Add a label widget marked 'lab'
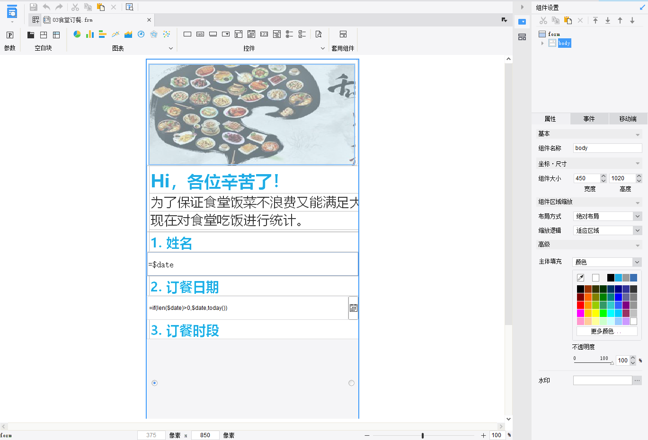The image size is (648, 440). (200, 34)
